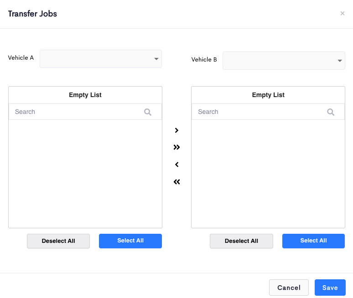
Task: Close the Transfer Jobs dialog
Action: (x=343, y=14)
